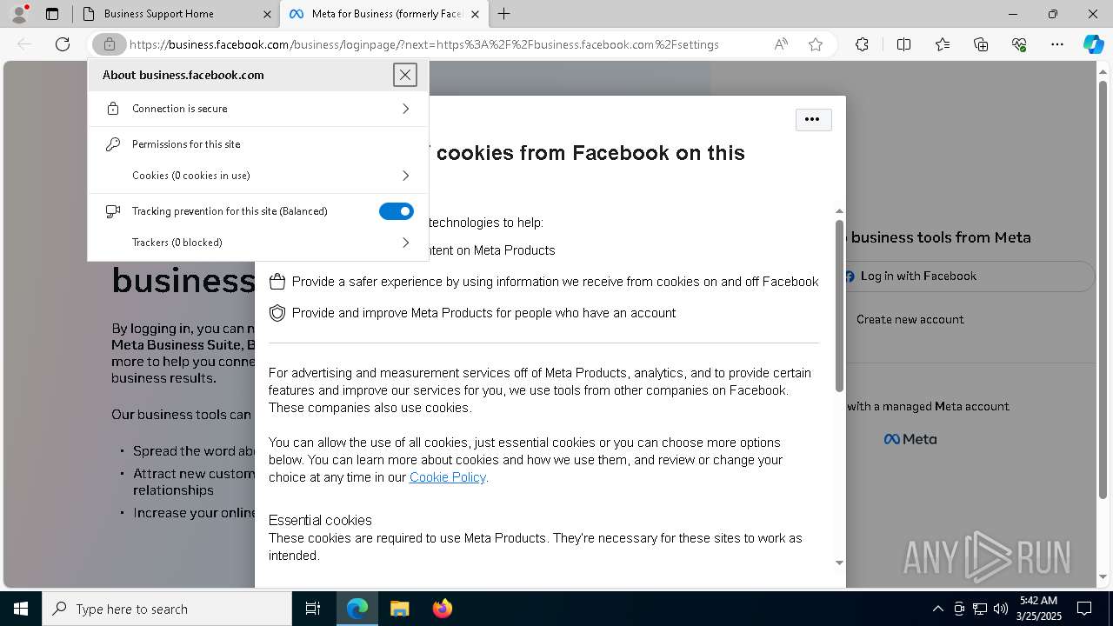Open Firefox from the taskbar

pos(443,609)
